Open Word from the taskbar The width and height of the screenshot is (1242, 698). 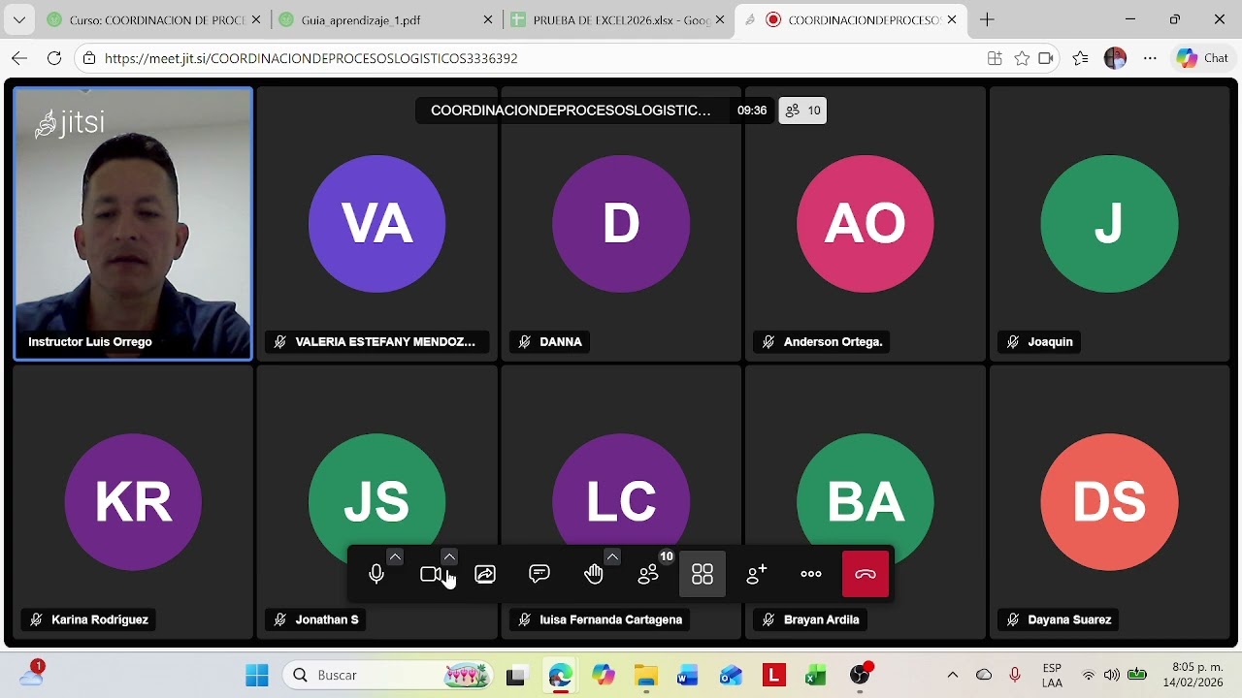tap(688, 676)
